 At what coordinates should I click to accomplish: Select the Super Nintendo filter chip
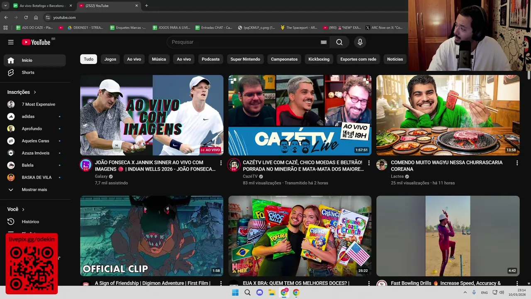(245, 59)
